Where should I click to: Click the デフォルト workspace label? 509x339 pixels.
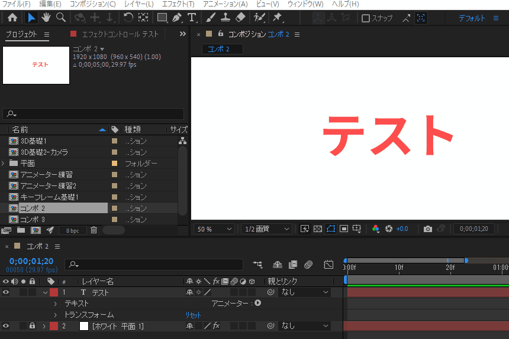(x=472, y=18)
